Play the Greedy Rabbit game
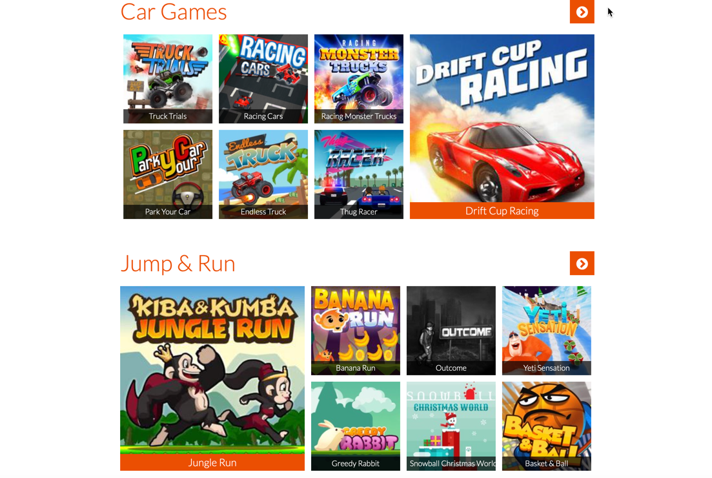This screenshot has height=478, width=712. point(356,426)
